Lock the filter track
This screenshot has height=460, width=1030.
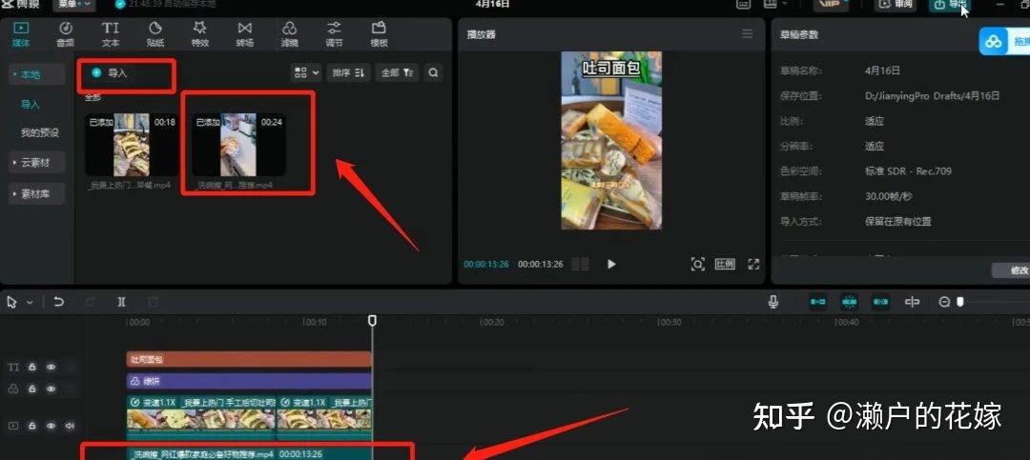pyautogui.click(x=31, y=389)
